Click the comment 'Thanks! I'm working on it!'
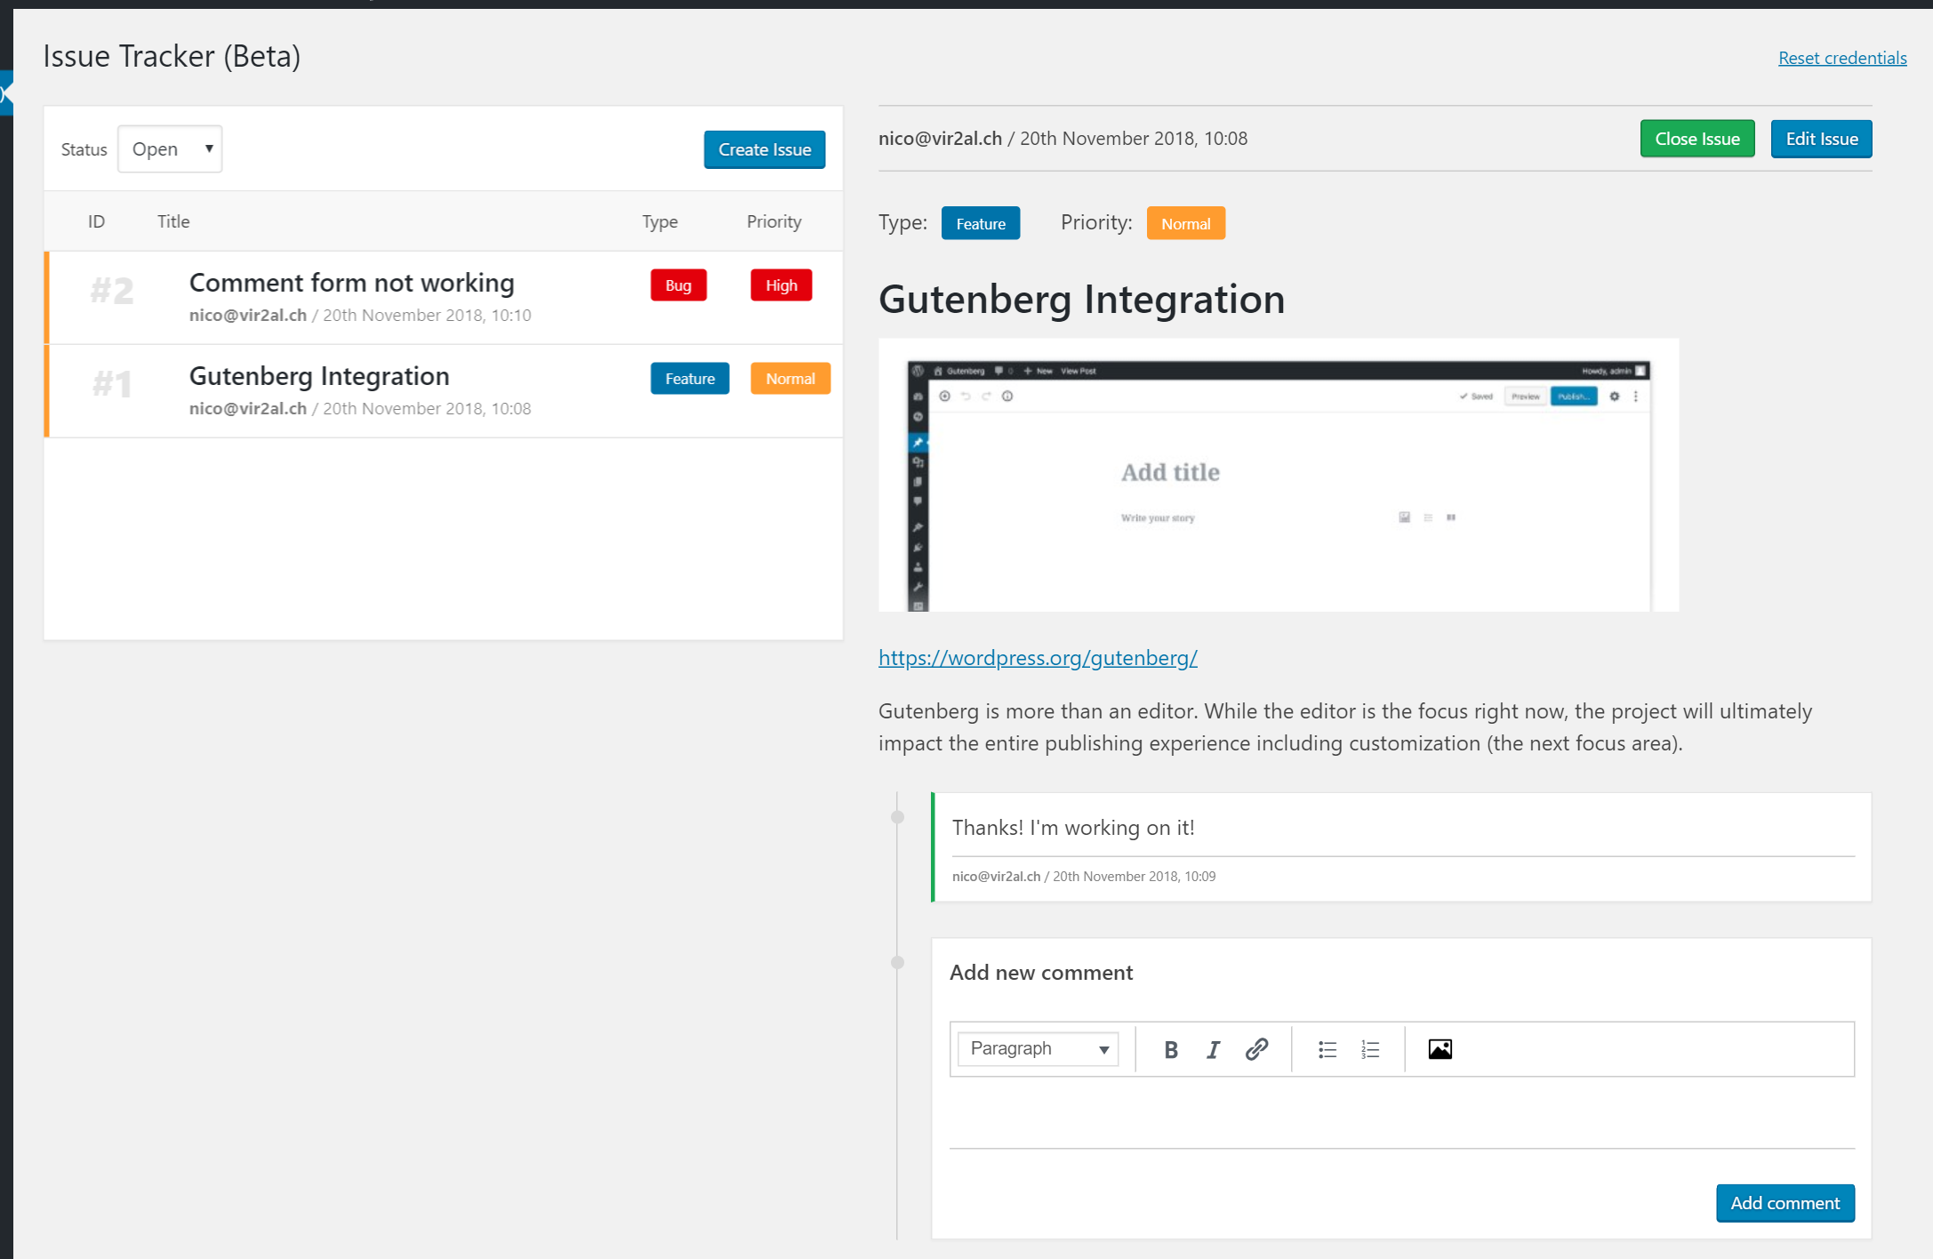The width and height of the screenshot is (1933, 1259). click(1073, 828)
